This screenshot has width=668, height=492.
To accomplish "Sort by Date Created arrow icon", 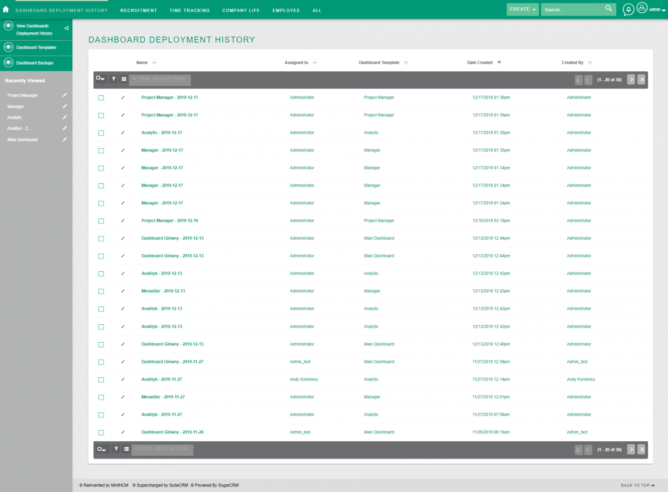I will coord(499,62).
